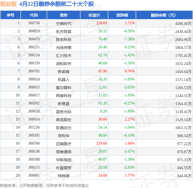Image resolution: width=193 pixels, height=188 pixels.
Task: Click the 收盘价 column header
Action: 94,15
